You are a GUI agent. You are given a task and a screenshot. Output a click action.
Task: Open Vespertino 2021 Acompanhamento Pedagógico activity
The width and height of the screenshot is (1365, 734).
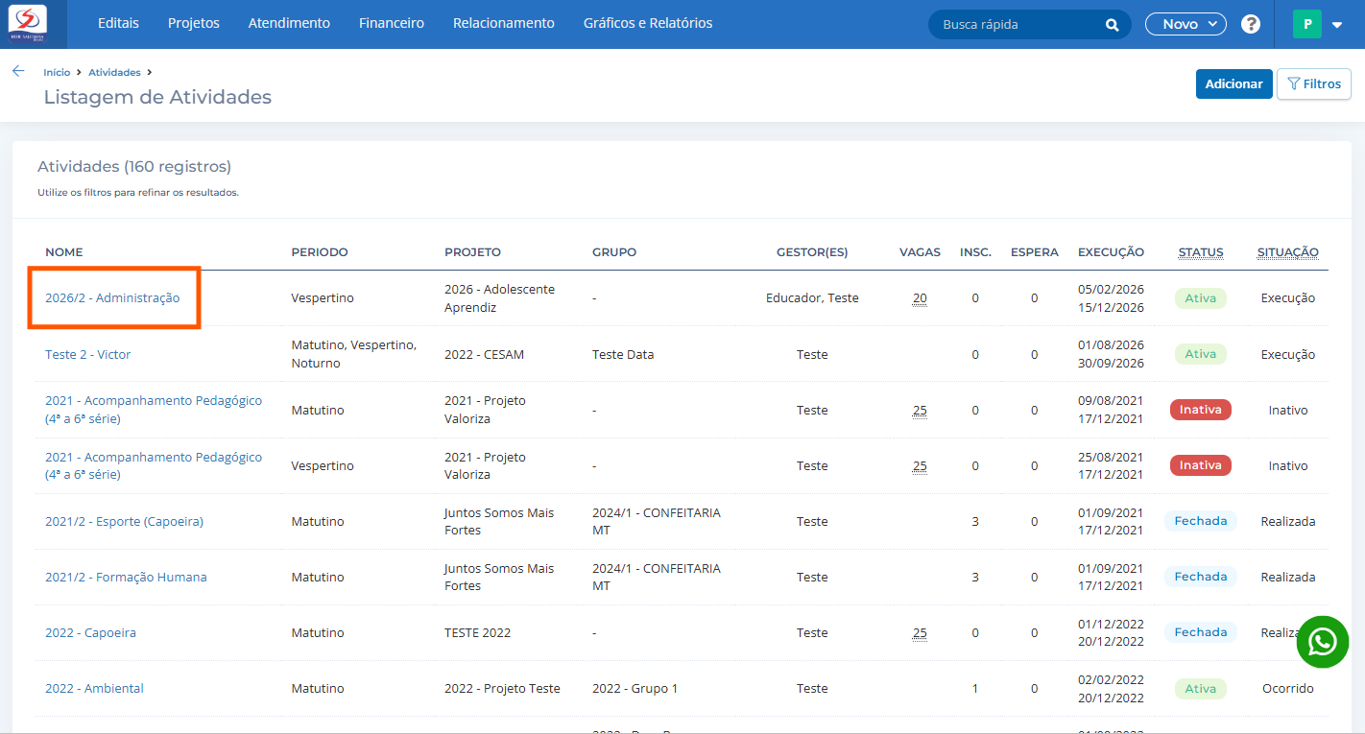(154, 466)
